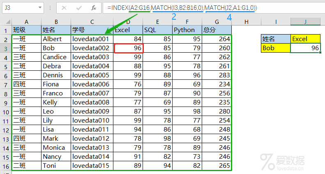Click the cancel (X) icon in formula bar
This screenshot has height=174, width=325.
[64, 8]
